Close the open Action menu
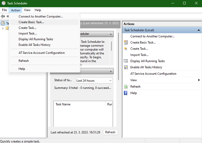The height and width of the screenshot is (143, 202). (x=16, y=10)
